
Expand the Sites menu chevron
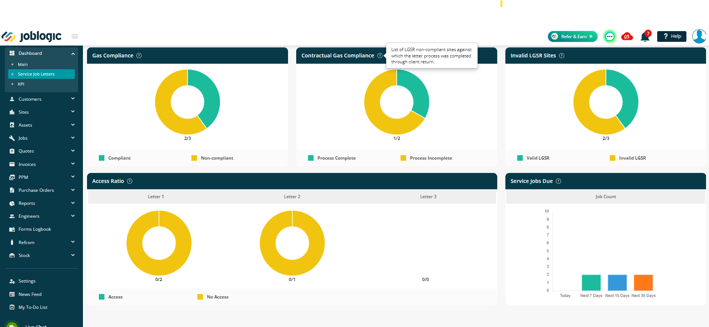tap(73, 111)
